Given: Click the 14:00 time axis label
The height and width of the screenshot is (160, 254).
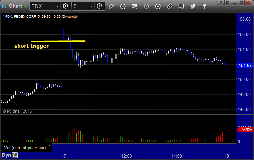Looking at the screenshot, I should point(177,156).
